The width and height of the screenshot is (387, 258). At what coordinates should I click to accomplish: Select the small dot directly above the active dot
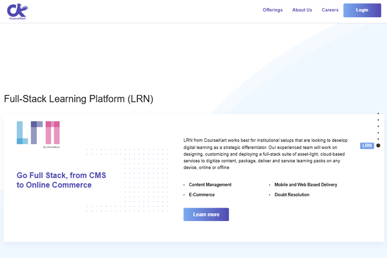378,139
